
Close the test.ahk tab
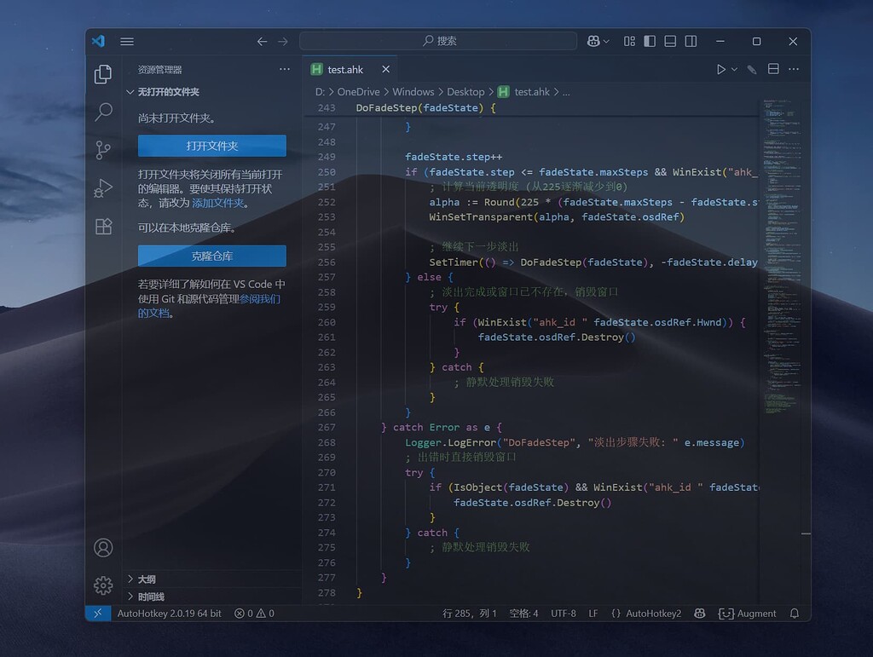coord(386,69)
